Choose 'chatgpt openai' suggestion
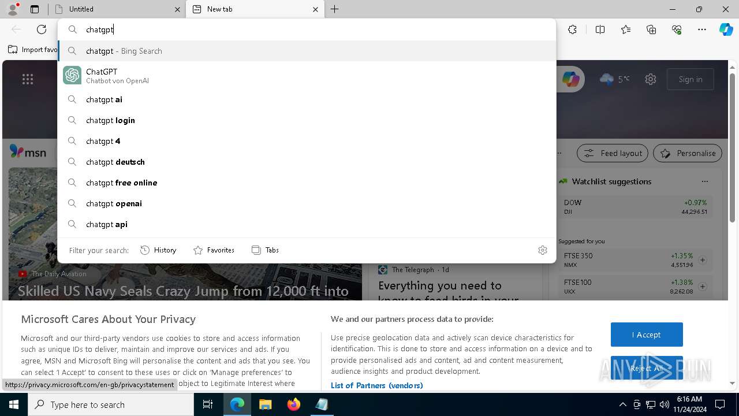The width and height of the screenshot is (739, 416). pyautogui.click(x=307, y=203)
